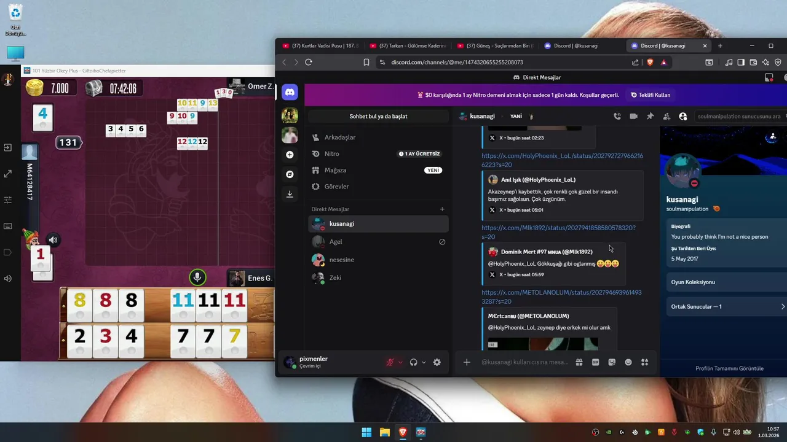787x442 pixels.
Task: Open Nitro page in sidebar
Action: tap(378, 153)
